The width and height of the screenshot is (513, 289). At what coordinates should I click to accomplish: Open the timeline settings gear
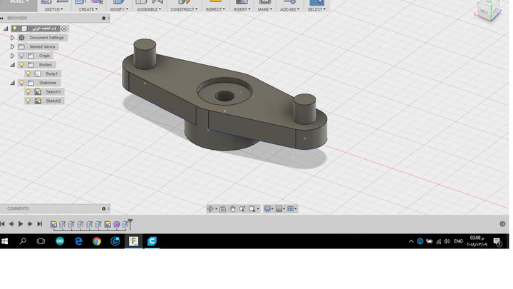click(x=502, y=224)
